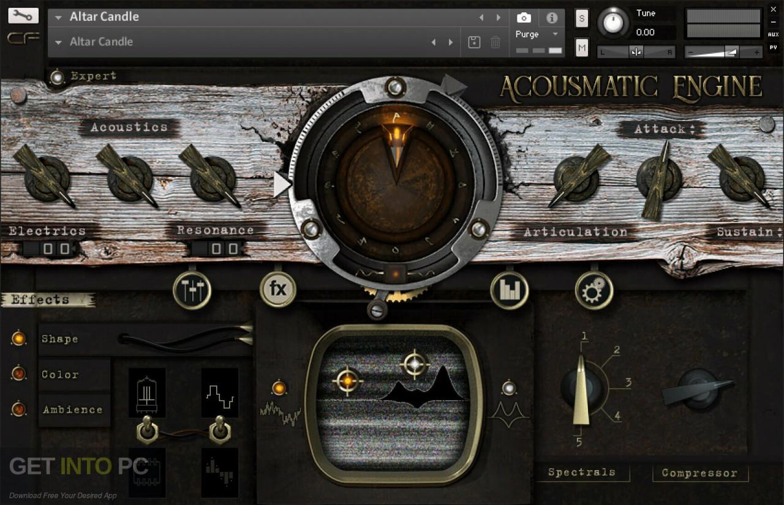
Task: Go to previous instrument with top left arrow
Action: (x=481, y=18)
